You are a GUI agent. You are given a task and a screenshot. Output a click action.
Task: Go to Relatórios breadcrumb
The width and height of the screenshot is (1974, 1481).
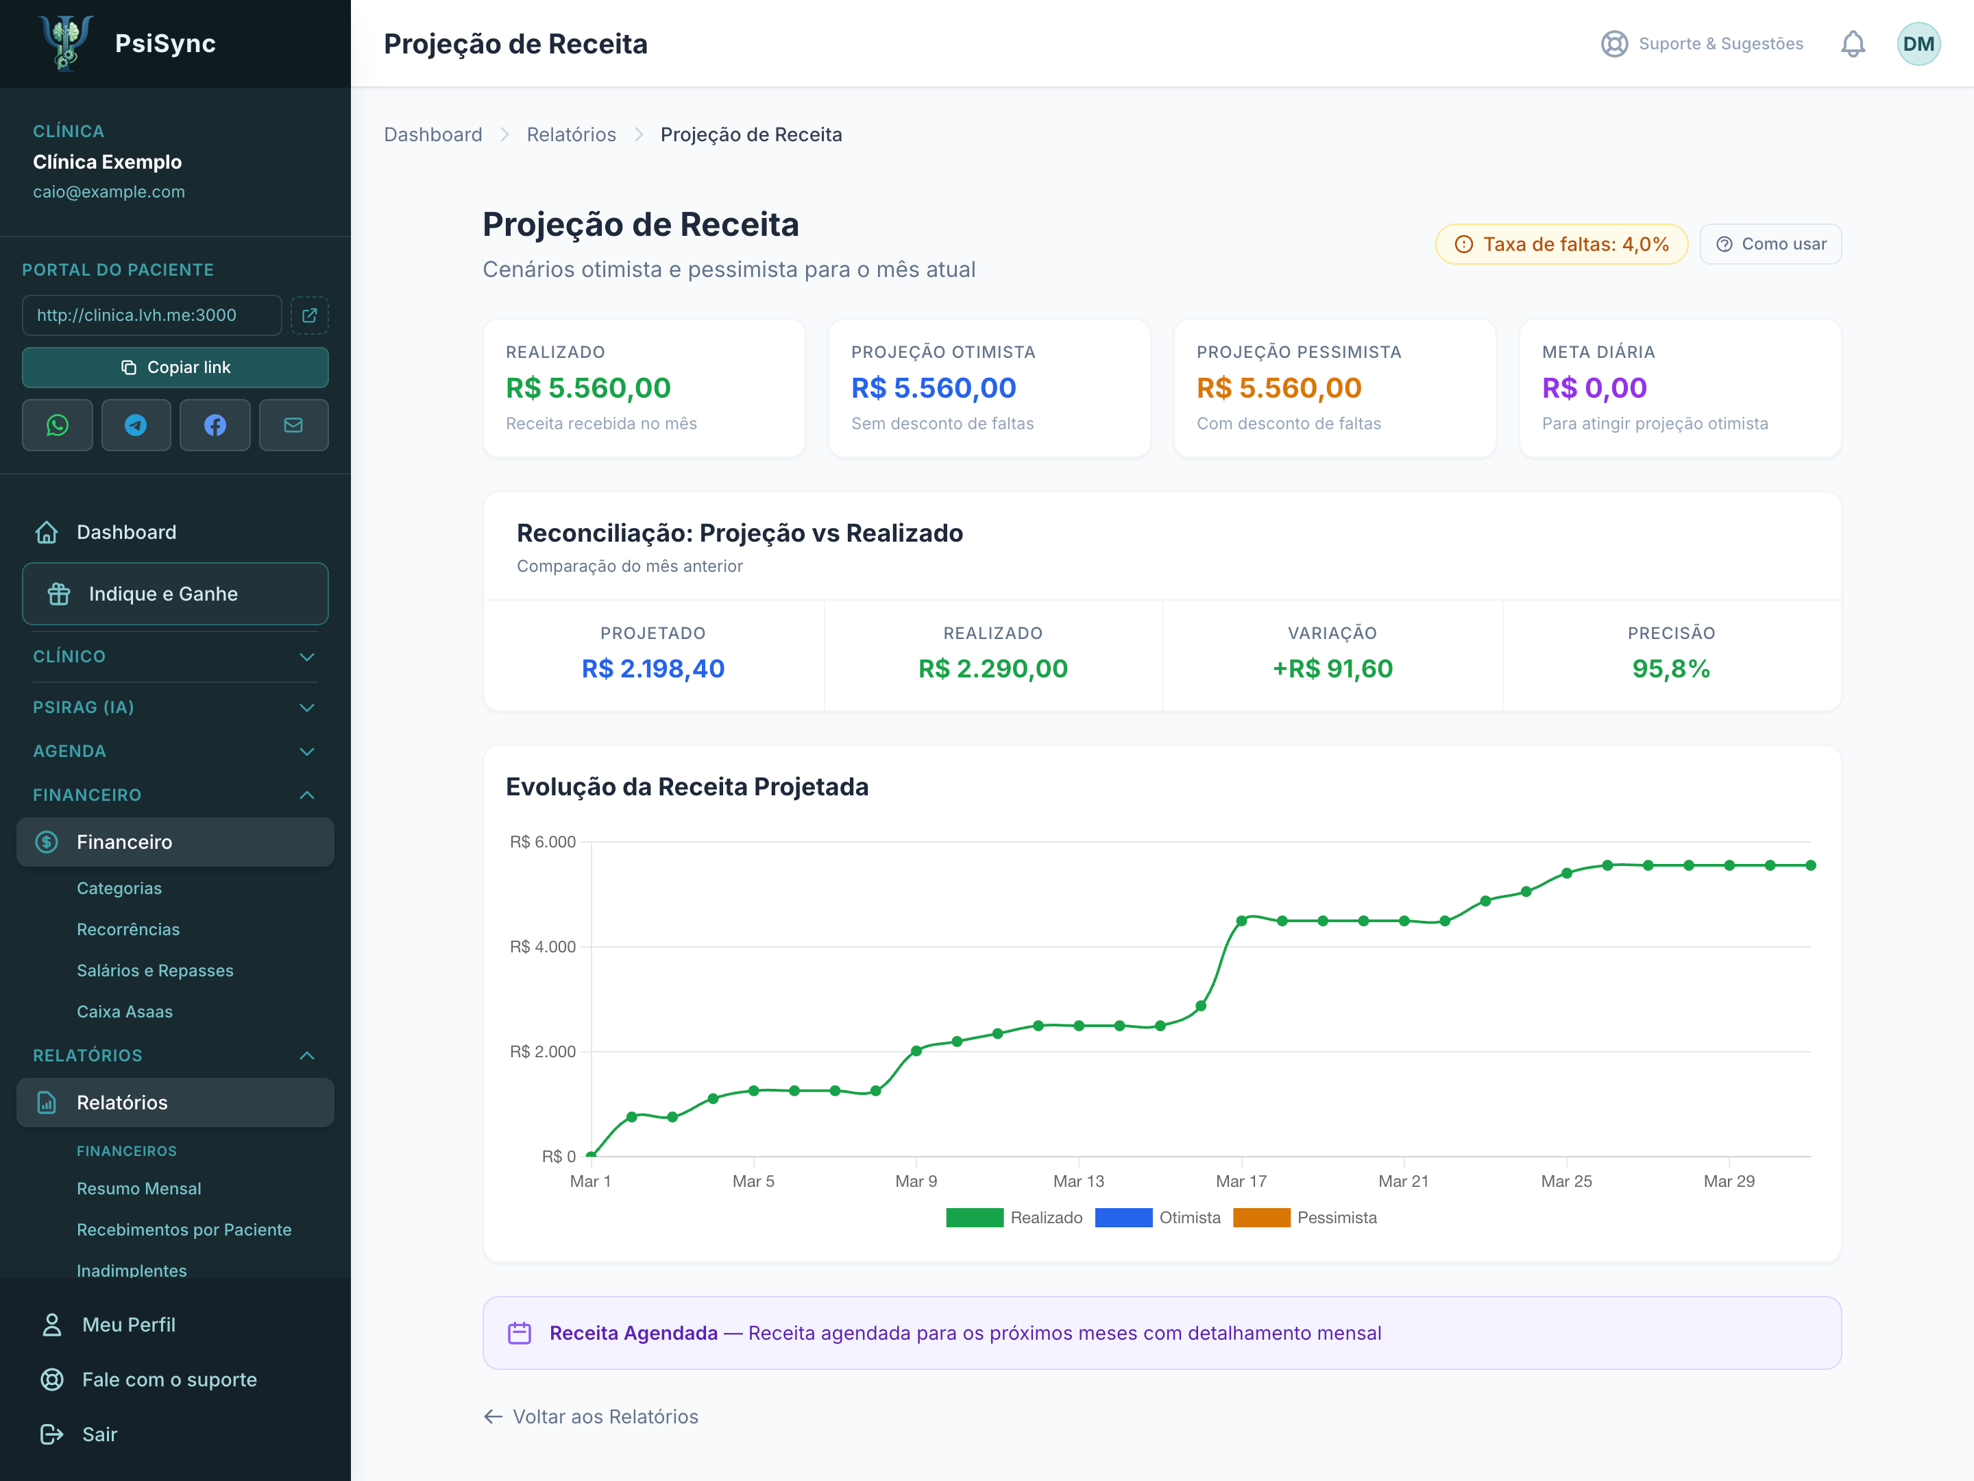571,134
